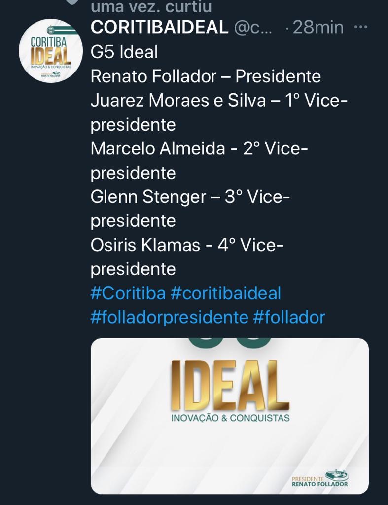Image resolution: width=388 pixels, height=505 pixels.
Task: Tap the "Glenn Stenger" tweet line
Action: point(148,197)
